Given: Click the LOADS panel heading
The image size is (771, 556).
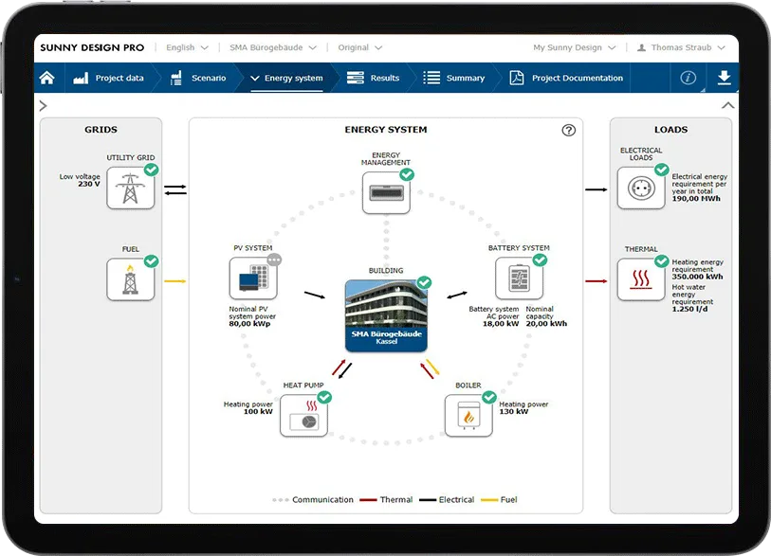Looking at the screenshot, I should click(x=670, y=130).
